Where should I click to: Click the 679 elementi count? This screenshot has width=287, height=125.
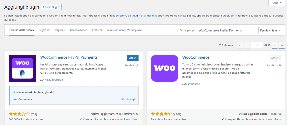226,45
